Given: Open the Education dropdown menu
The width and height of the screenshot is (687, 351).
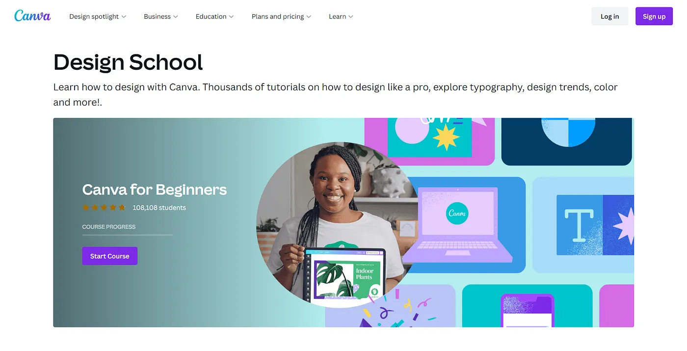Looking at the screenshot, I should [x=214, y=16].
